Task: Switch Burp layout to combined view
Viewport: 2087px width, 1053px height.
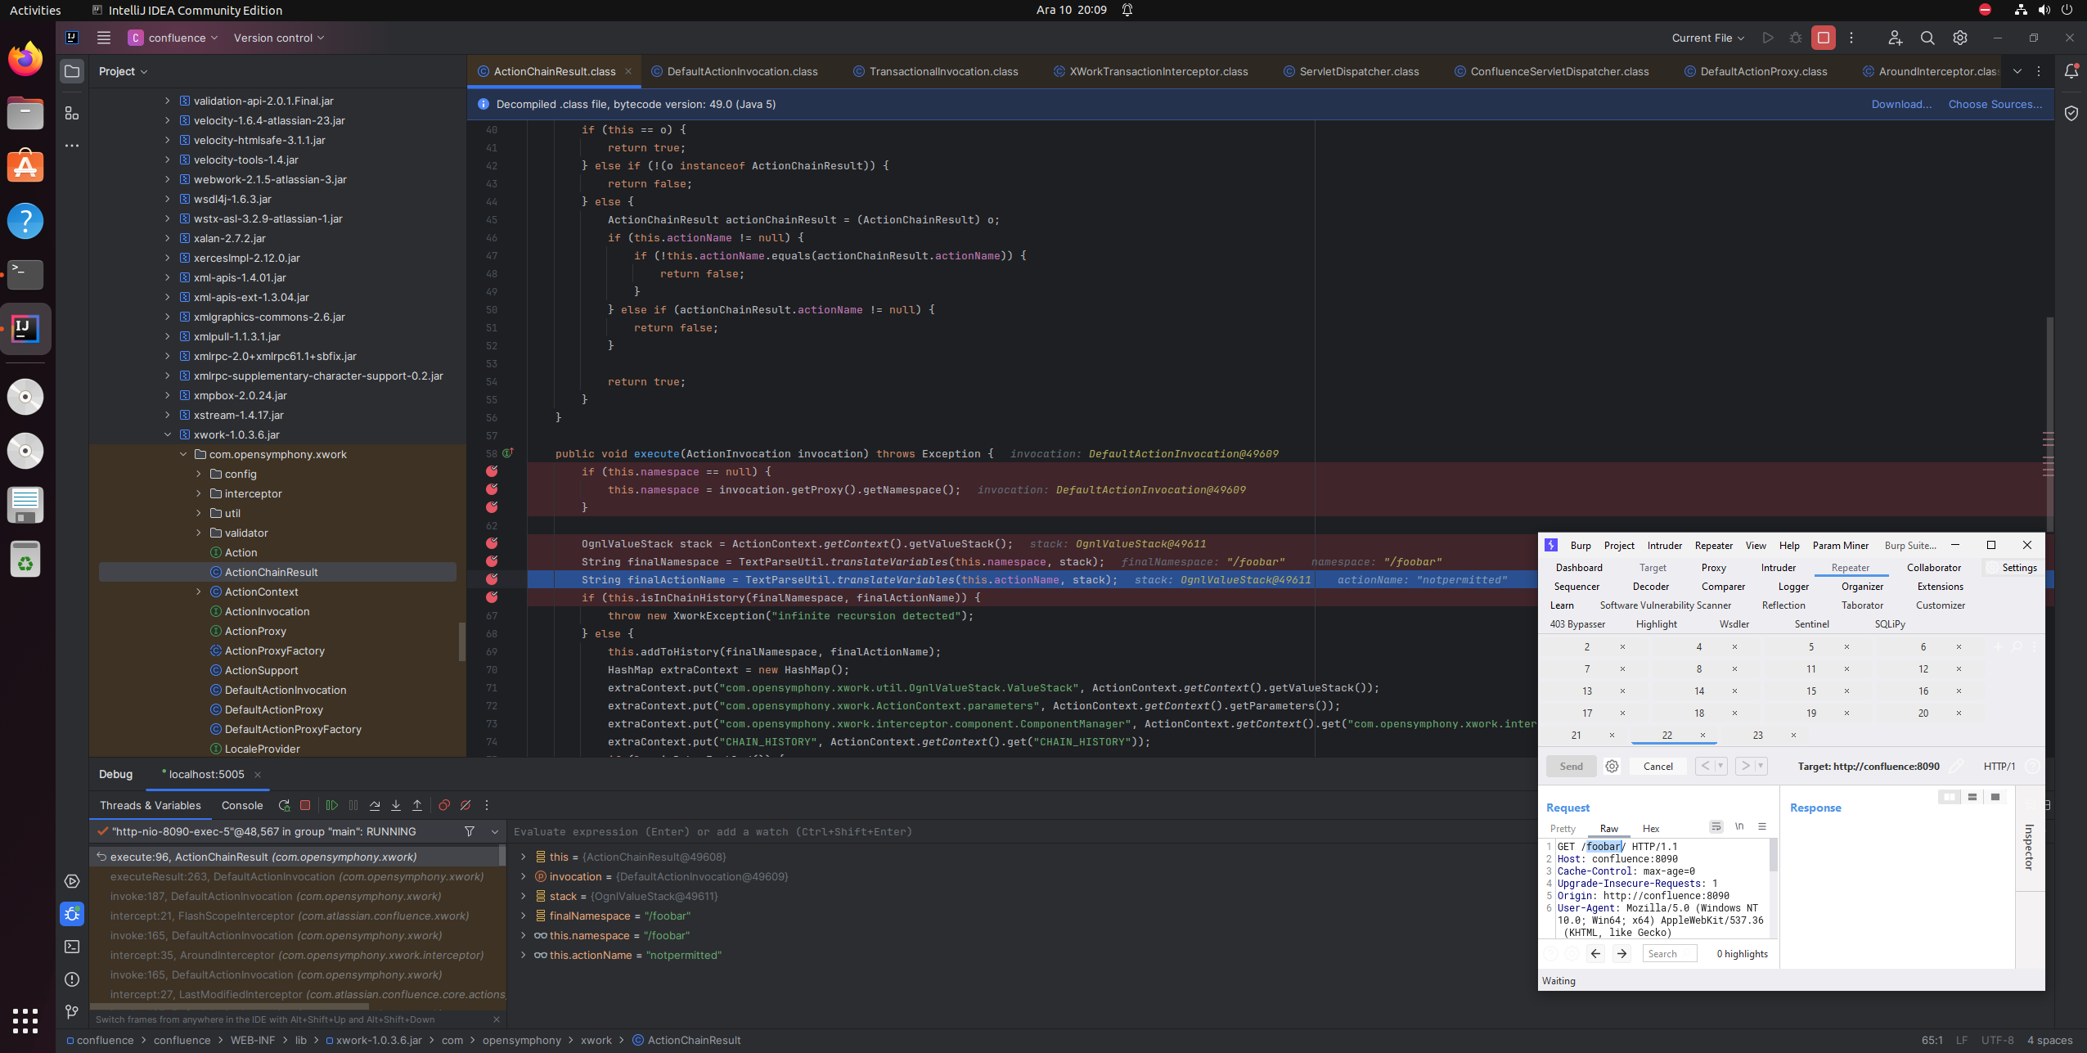Action: click(x=1995, y=797)
